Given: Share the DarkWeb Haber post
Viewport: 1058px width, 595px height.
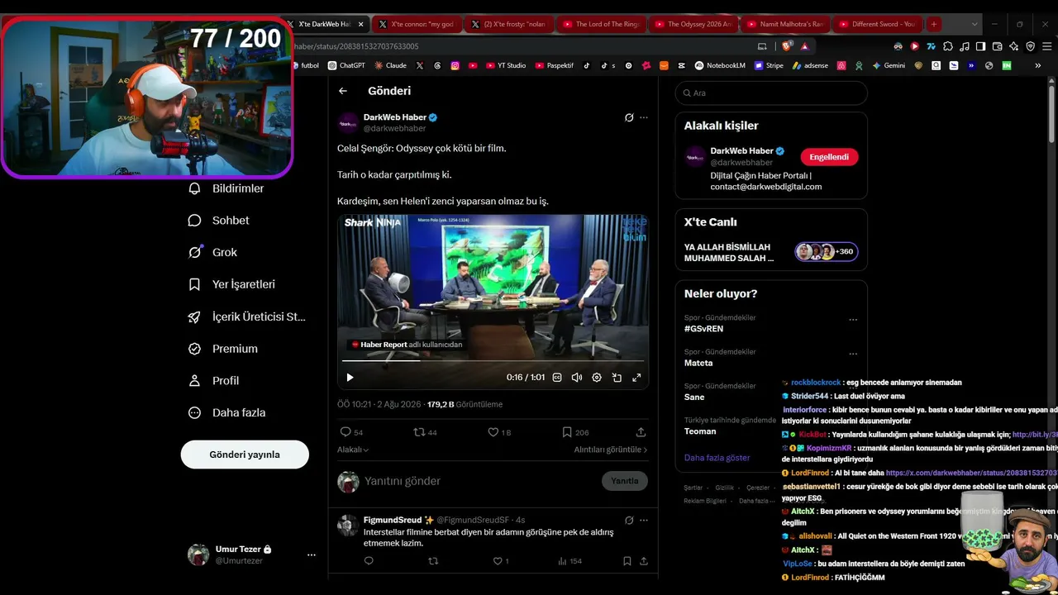Looking at the screenshot, I should tap(641, 432).
